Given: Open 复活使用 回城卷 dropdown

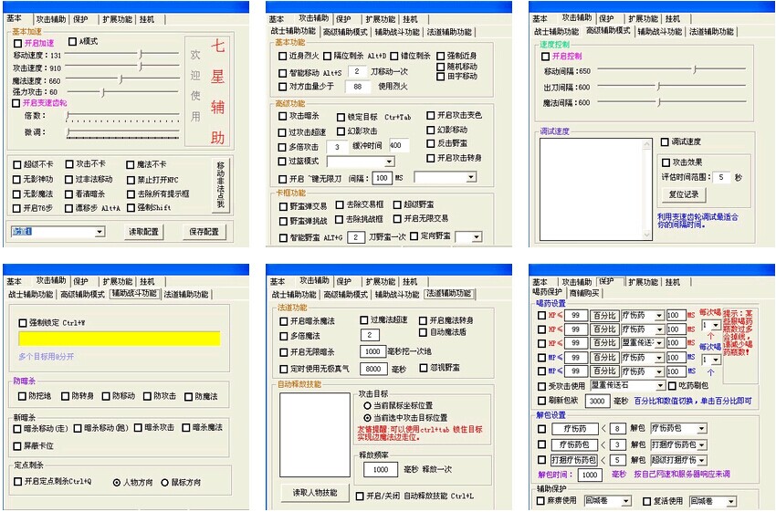Looking at the screenshot, I should point(731,502).
